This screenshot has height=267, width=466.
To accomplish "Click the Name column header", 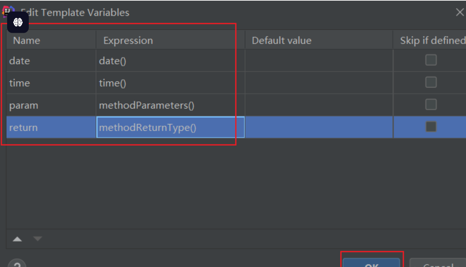I will (x=26, y=41).
